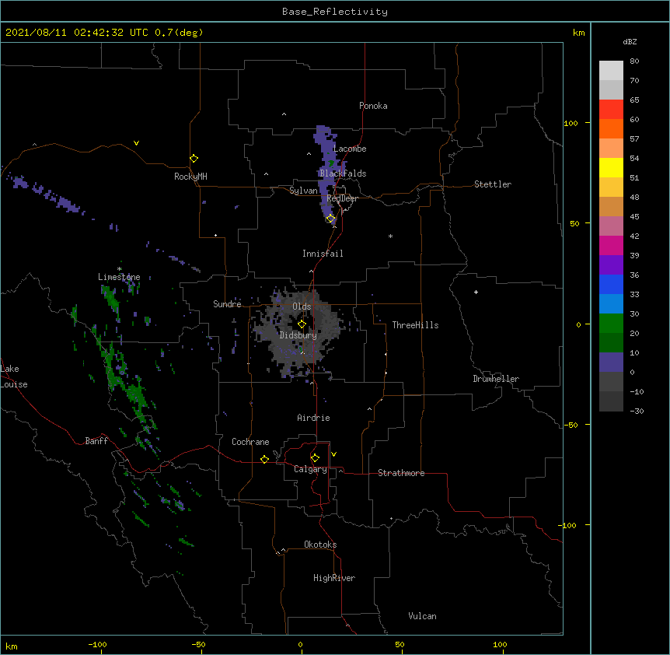Viewport: 670px width, 655px height.
Task: Click the Airdrie city label
Action: pyautogui.click(x=313, y=418)
